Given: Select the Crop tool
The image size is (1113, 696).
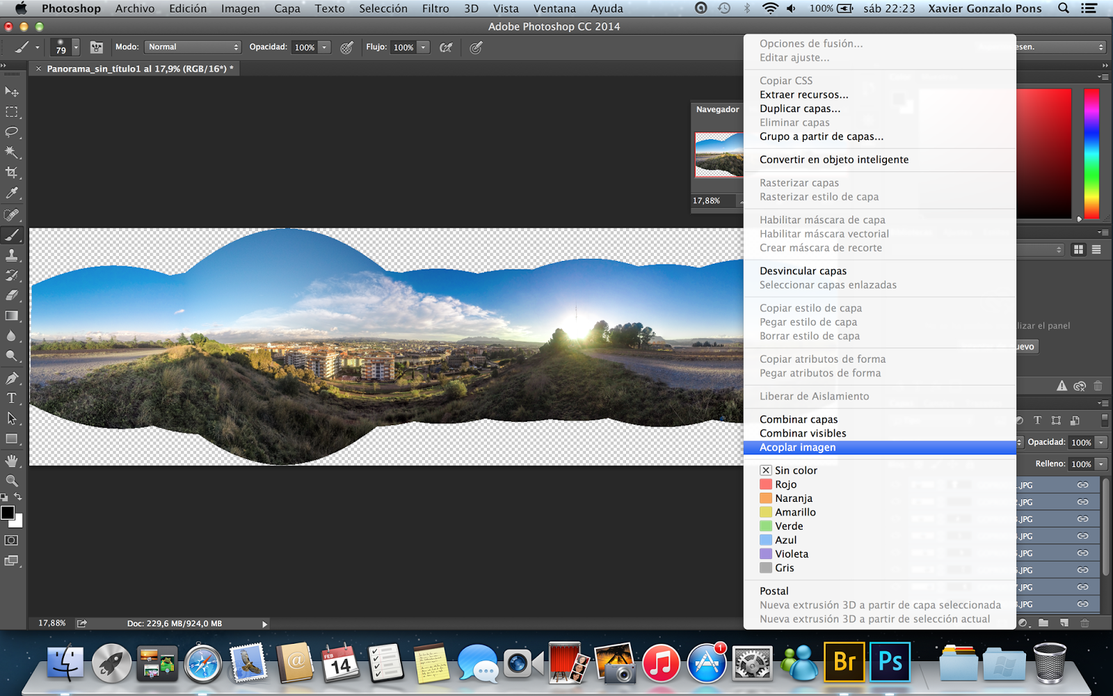Looking at the screenshot, I should 12,173.
